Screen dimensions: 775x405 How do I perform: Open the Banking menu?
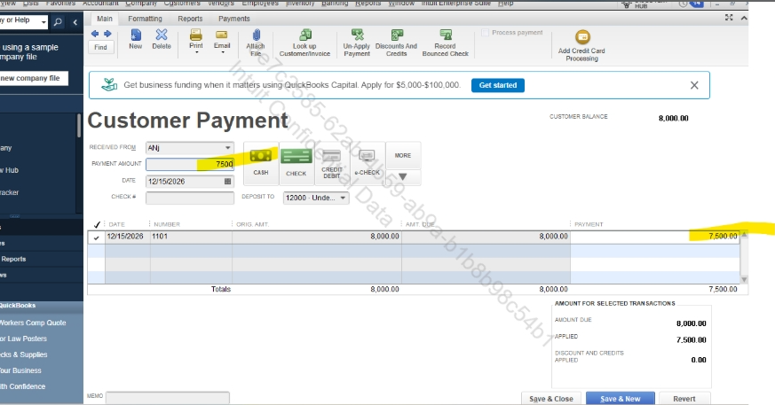click(x=335, y=3)
